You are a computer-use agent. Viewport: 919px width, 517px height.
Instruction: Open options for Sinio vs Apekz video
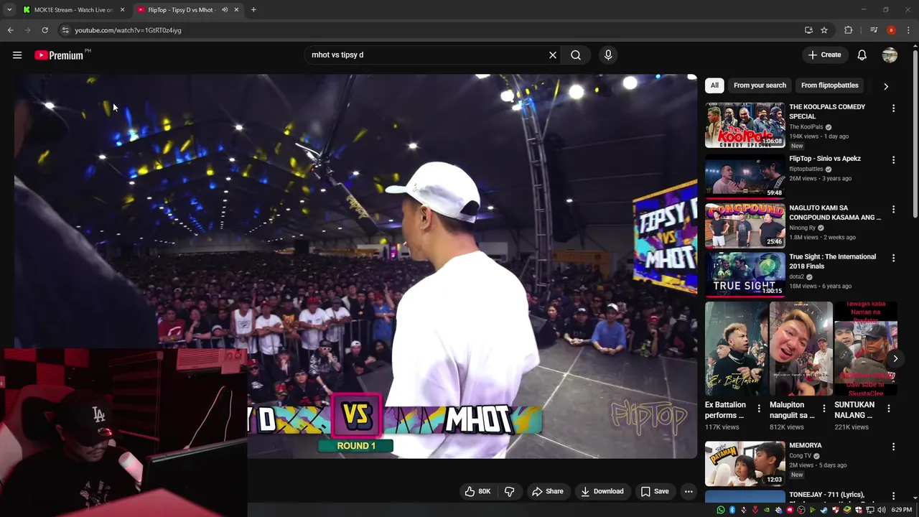click(893, 160)
